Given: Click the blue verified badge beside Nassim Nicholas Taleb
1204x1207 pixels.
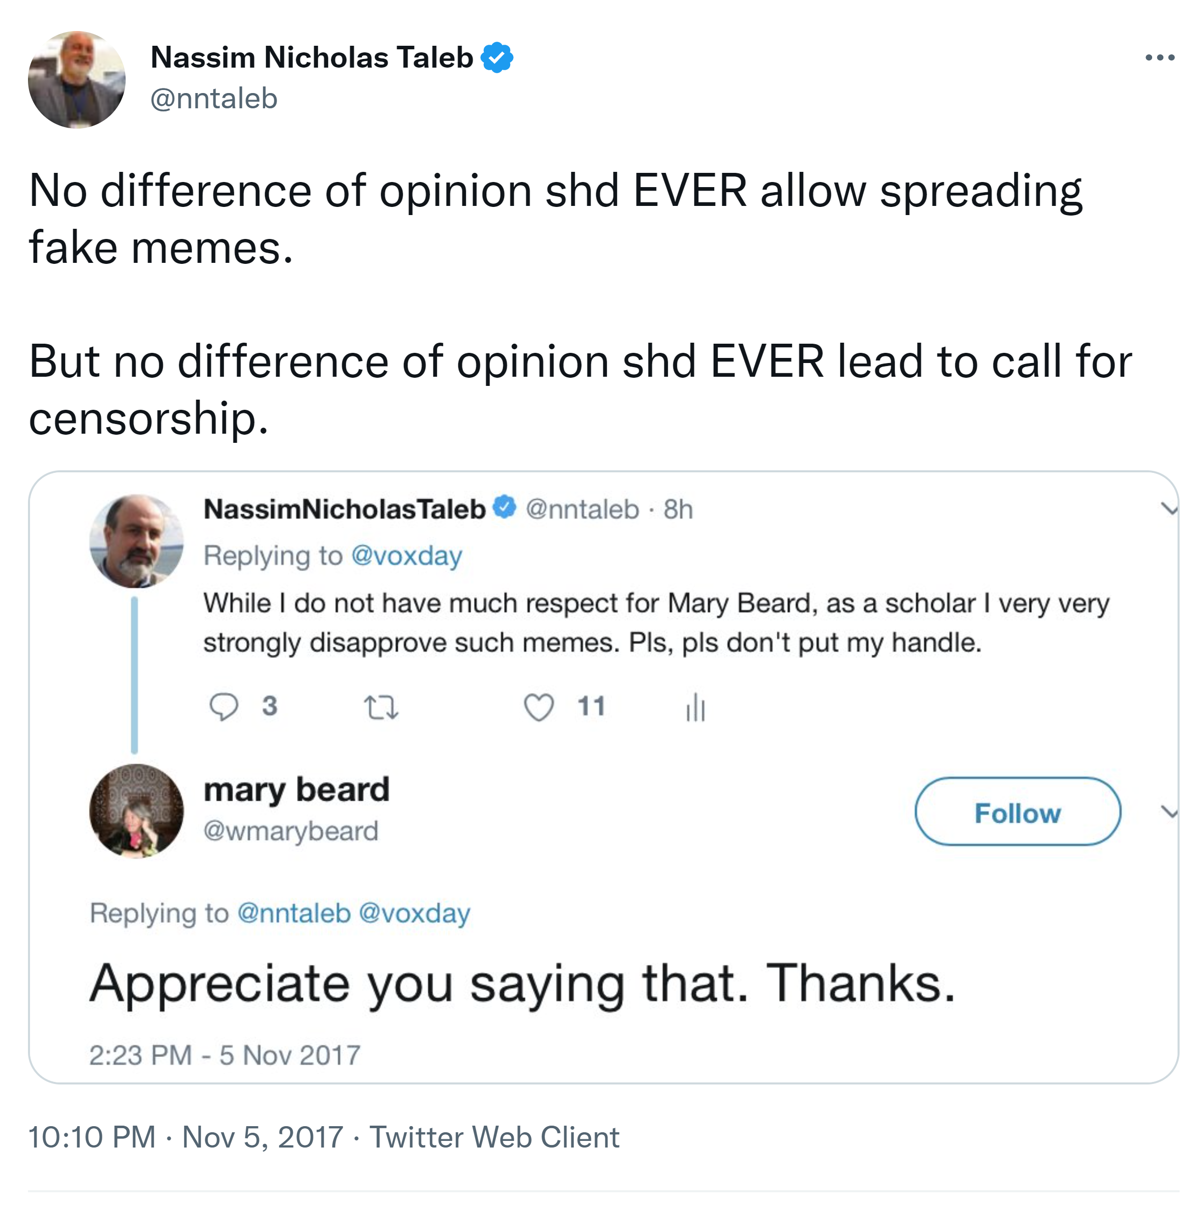Looking at the screenshot, I should point(497,57).
